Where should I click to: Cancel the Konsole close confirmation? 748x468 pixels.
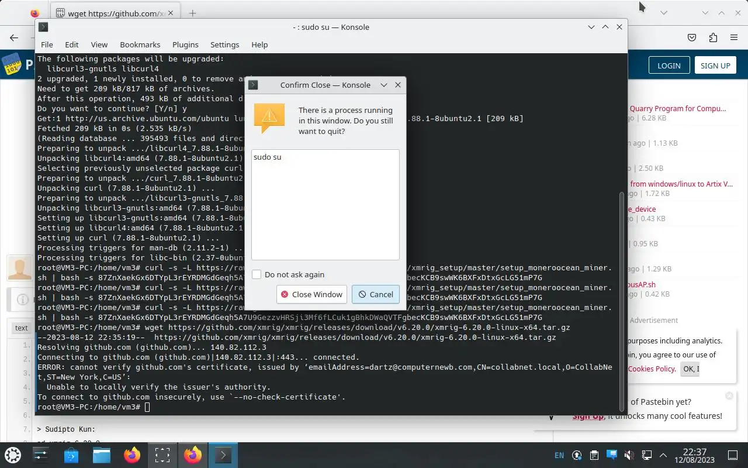(x=376, y=294)
